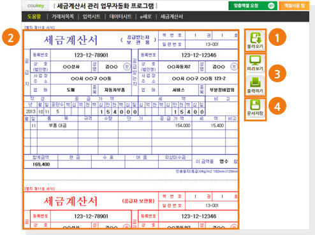Click the 외상미수금 header cell
315x235 pixels.
[175, 157]
